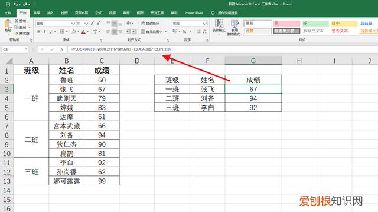Image resolution: width=378 pixels, height=212 pixels.
Task: Switch to the Formulas (公式) tab
Action: click(99, 13)
